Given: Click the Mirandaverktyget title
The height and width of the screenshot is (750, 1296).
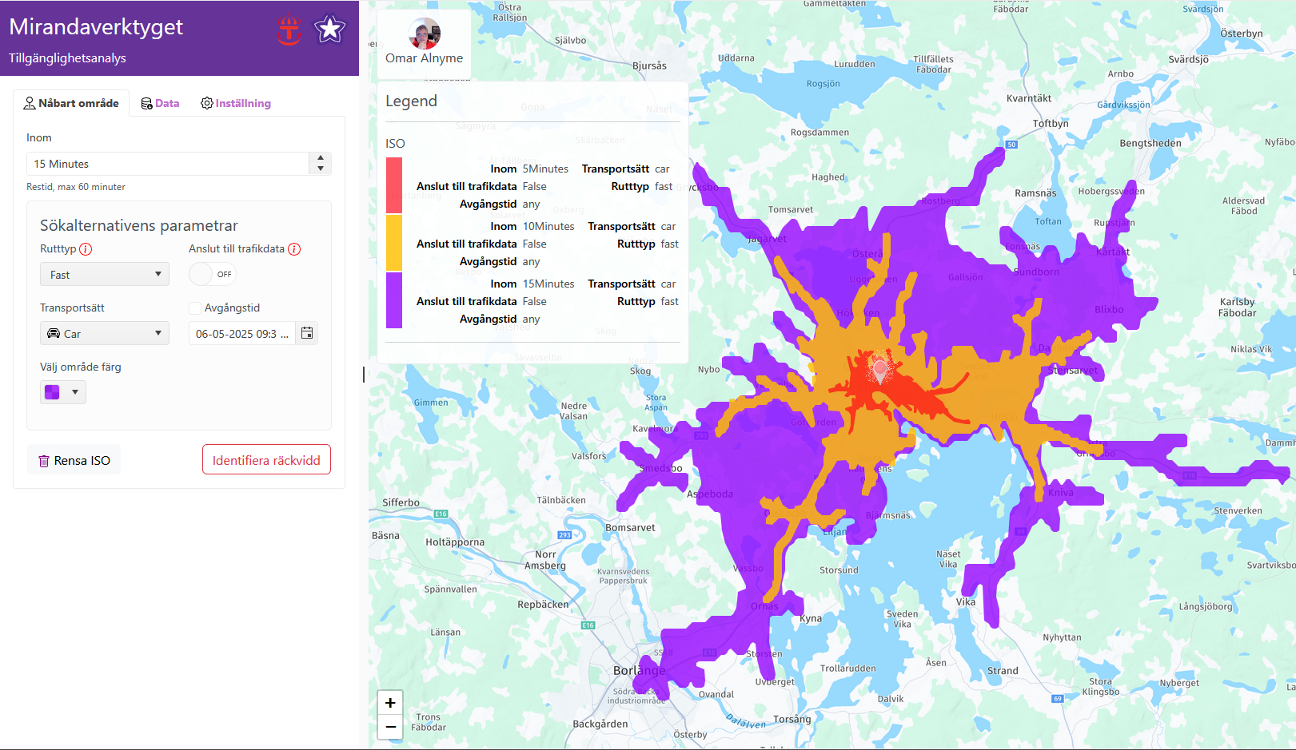Looking at the screenshot, I should [x=96, y=27].
